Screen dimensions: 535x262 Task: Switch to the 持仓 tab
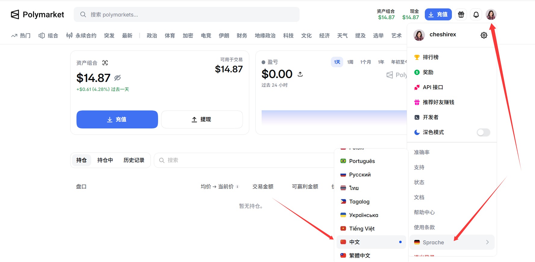[81, 160]
